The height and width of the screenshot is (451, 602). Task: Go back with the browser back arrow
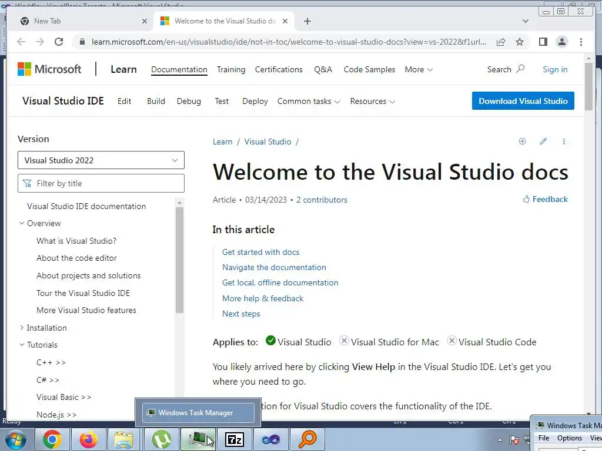coord(21,42)
